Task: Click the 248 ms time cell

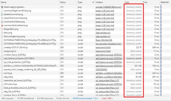Action: (156, 47)
